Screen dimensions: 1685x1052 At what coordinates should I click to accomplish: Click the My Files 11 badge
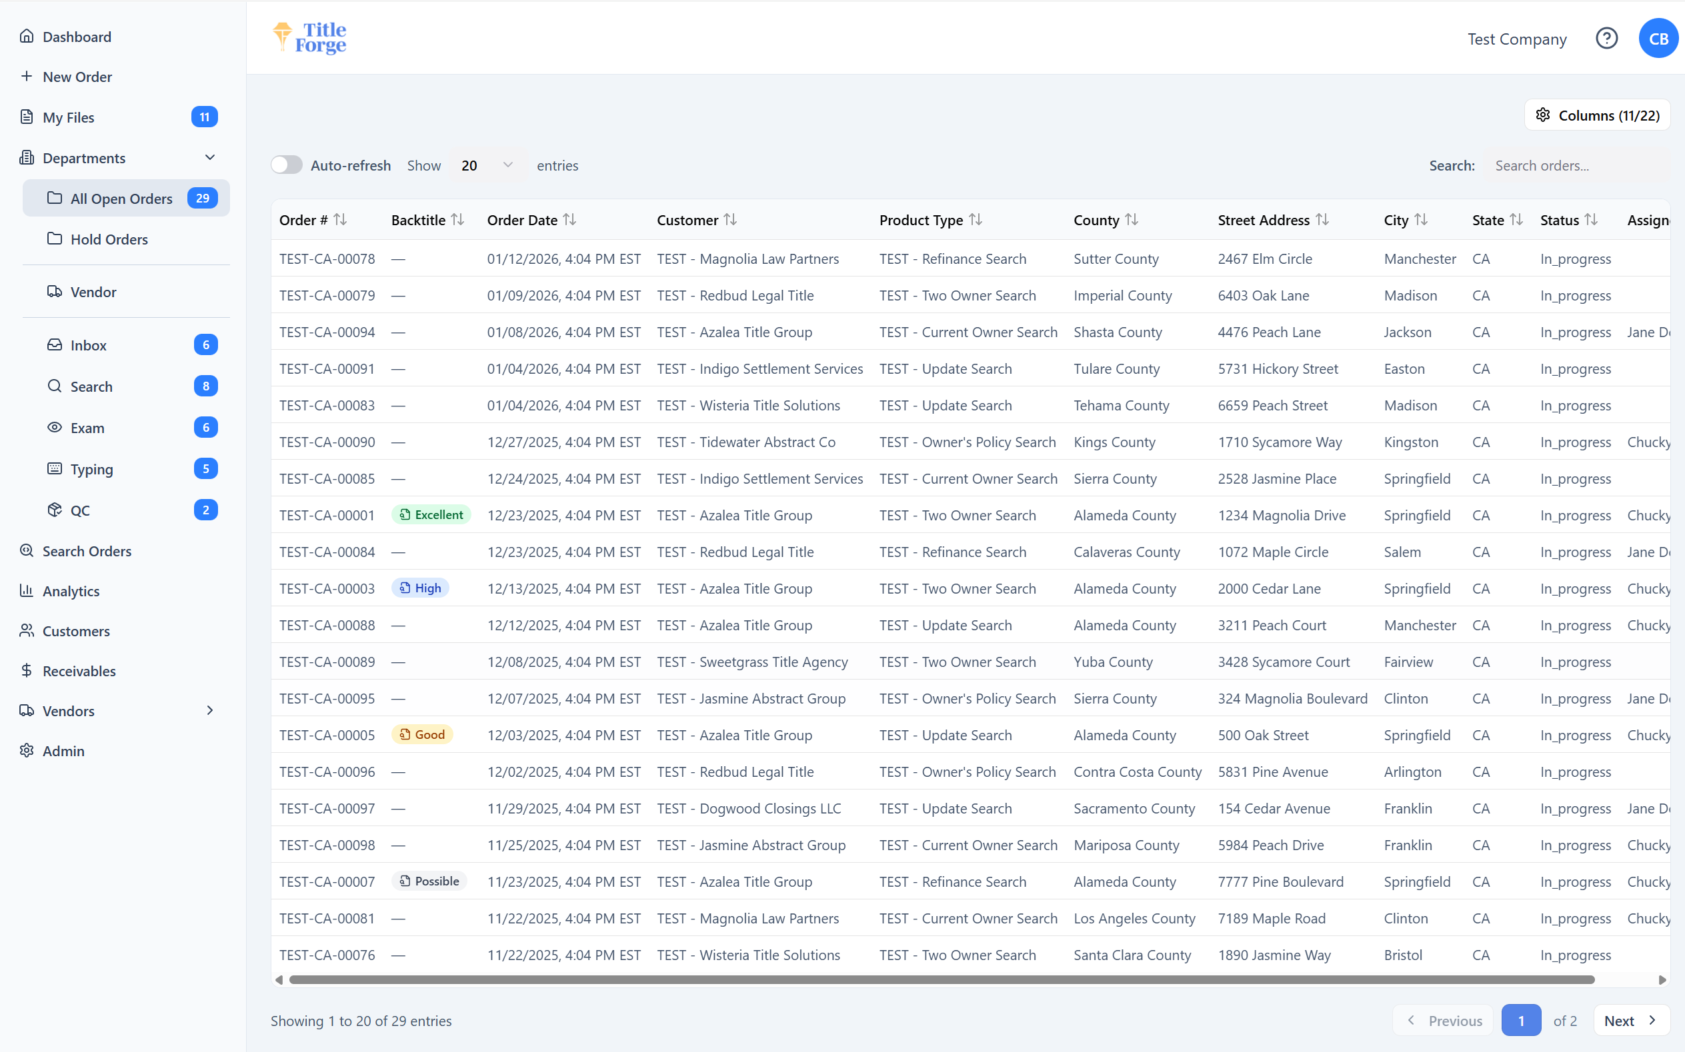coord(204,117)
